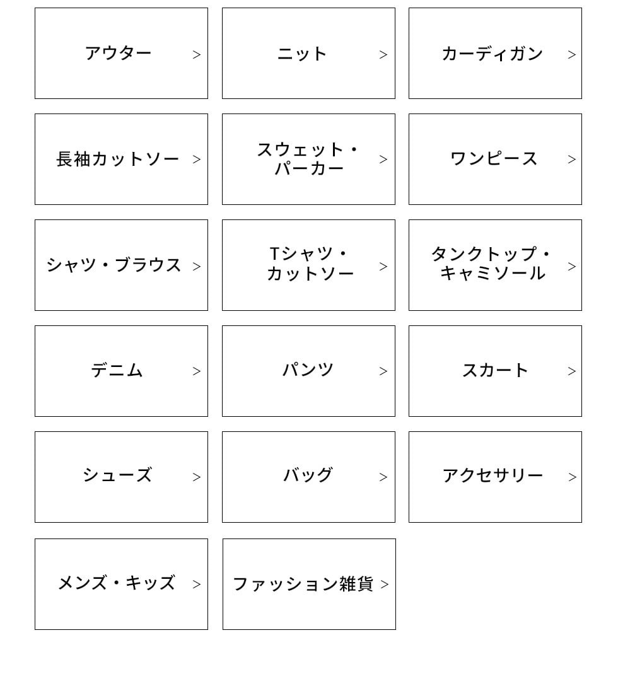Open Tシャツ・カットソー category

(x=308, y=264)
